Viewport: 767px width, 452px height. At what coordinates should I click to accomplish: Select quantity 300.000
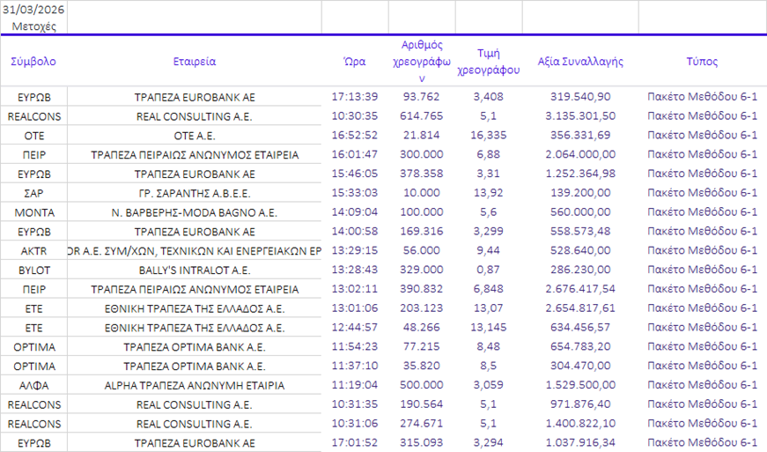422,154
